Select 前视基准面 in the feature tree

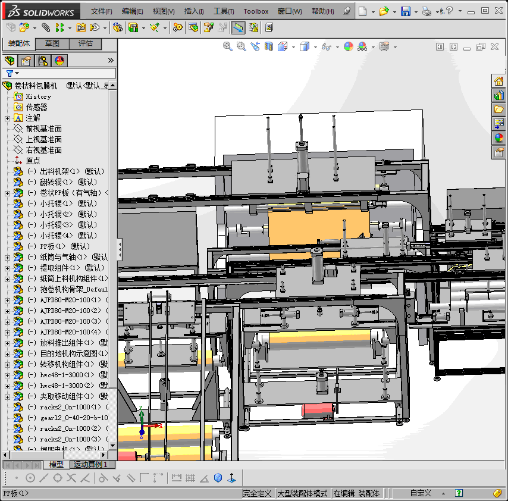43,129
